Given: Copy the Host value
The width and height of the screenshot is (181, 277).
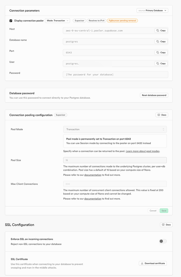Looking at the screenshot, I should [161, 30].
